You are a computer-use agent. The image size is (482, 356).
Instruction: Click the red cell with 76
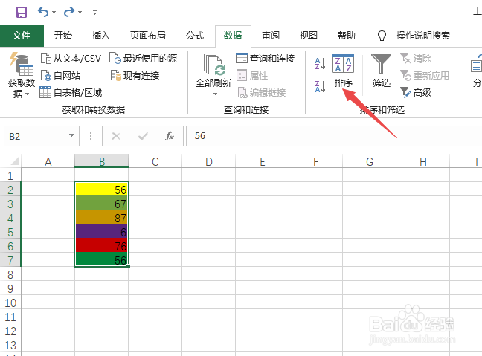(101, 246)
